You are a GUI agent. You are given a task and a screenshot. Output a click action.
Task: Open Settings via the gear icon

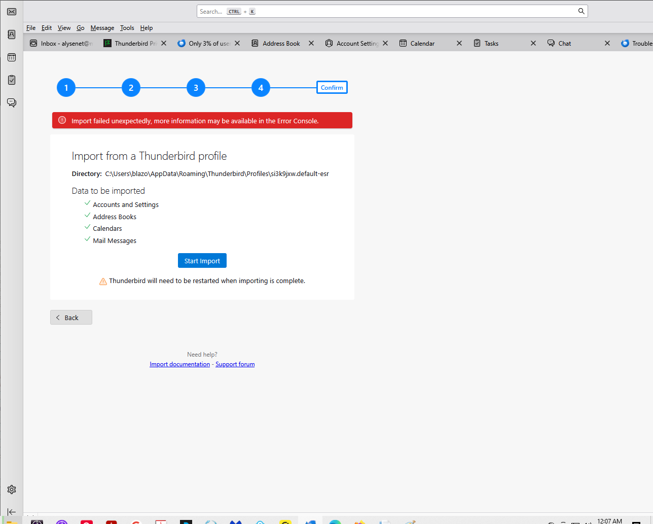[x=12, y=490]
